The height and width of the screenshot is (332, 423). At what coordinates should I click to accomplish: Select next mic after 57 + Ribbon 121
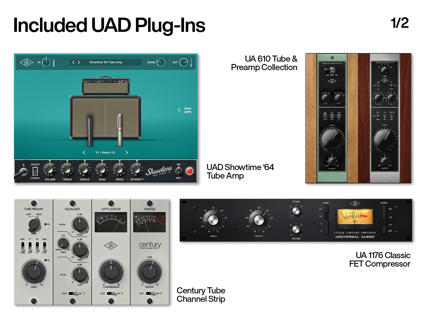coord(127,153)
